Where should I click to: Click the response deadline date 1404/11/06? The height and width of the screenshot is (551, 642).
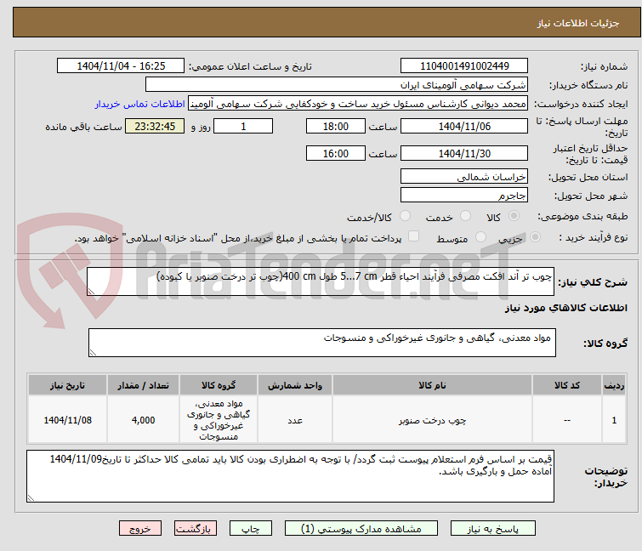tap(464, 126)
